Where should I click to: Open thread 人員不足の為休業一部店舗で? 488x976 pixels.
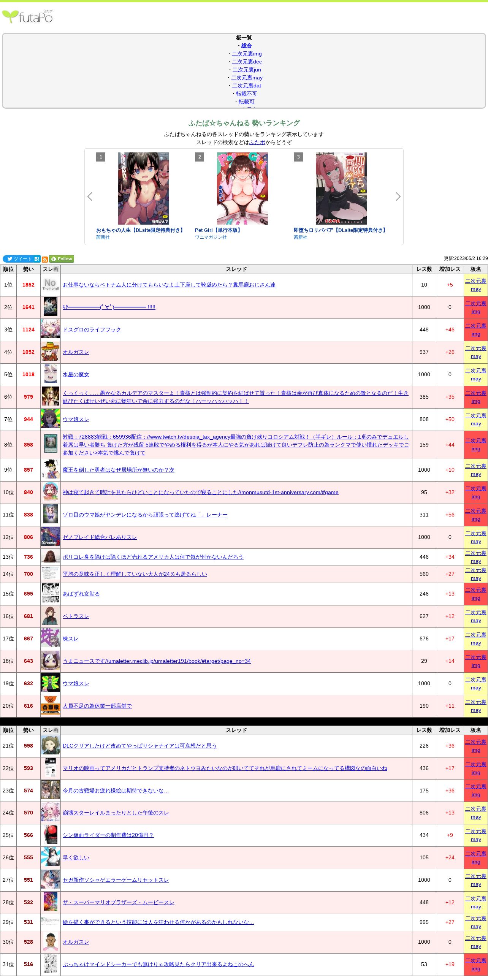tap(97, 706)
